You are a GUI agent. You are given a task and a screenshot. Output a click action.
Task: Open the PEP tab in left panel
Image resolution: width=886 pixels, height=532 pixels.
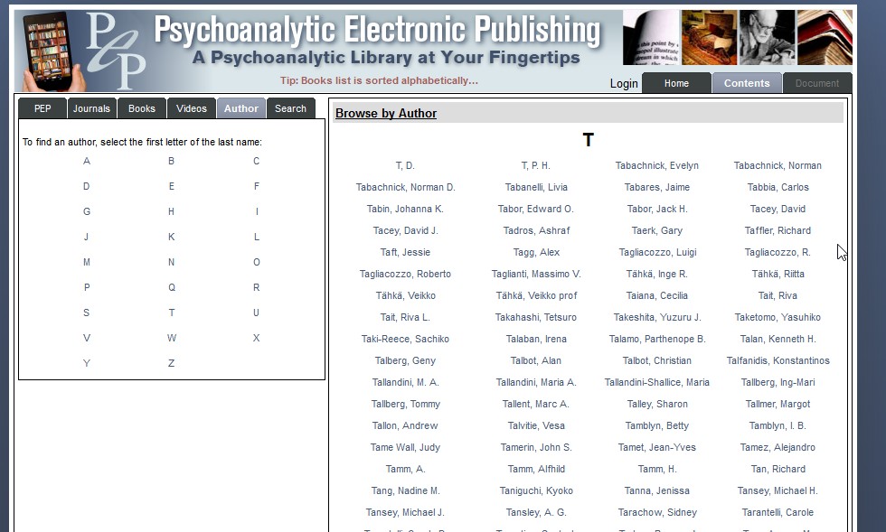pos(42,108)
